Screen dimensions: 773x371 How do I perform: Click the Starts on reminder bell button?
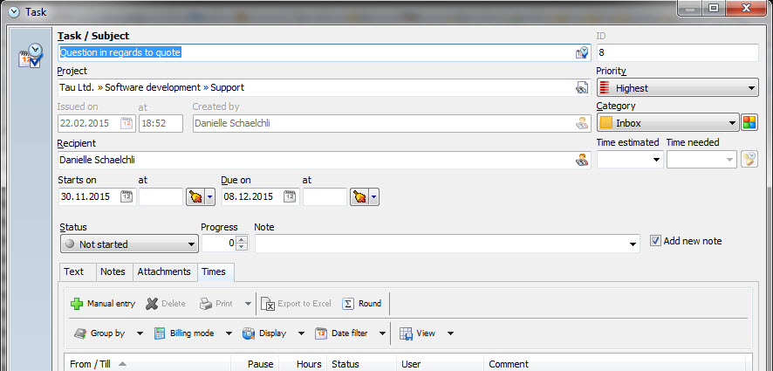[195, 196]
